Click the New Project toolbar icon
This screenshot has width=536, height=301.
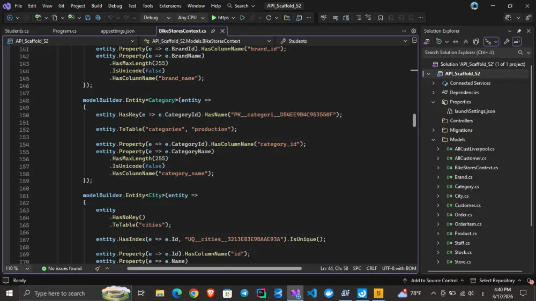click(x=38, y=18)
